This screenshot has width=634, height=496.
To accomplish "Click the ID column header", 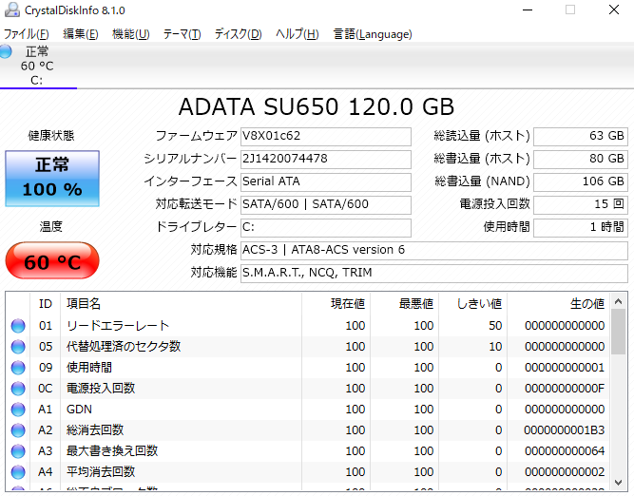I will point(46,303).
